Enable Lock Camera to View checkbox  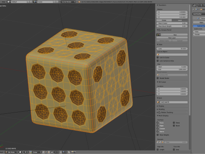[x=158, y=61]
